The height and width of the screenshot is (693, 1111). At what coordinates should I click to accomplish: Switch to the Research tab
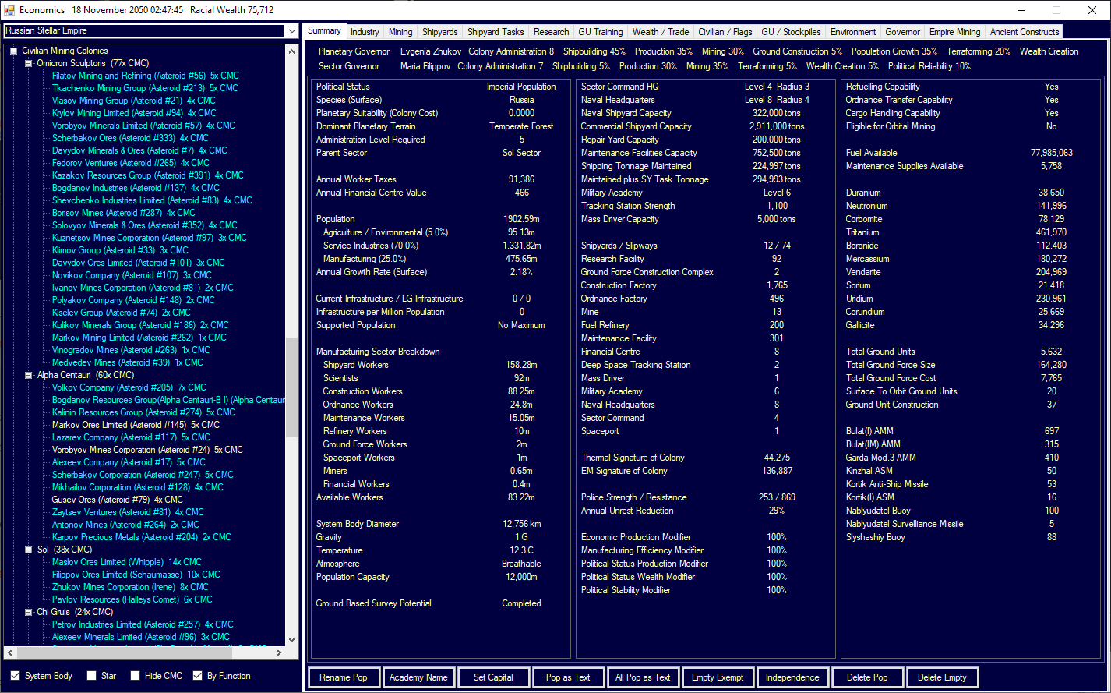click(552, 32)
